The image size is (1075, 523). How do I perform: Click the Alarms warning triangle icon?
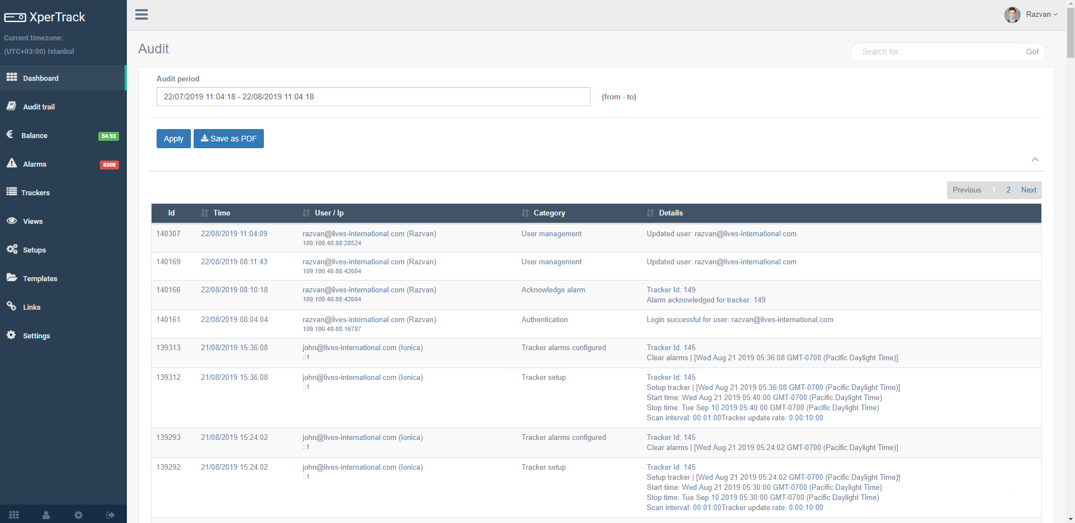tap(12, 163)
